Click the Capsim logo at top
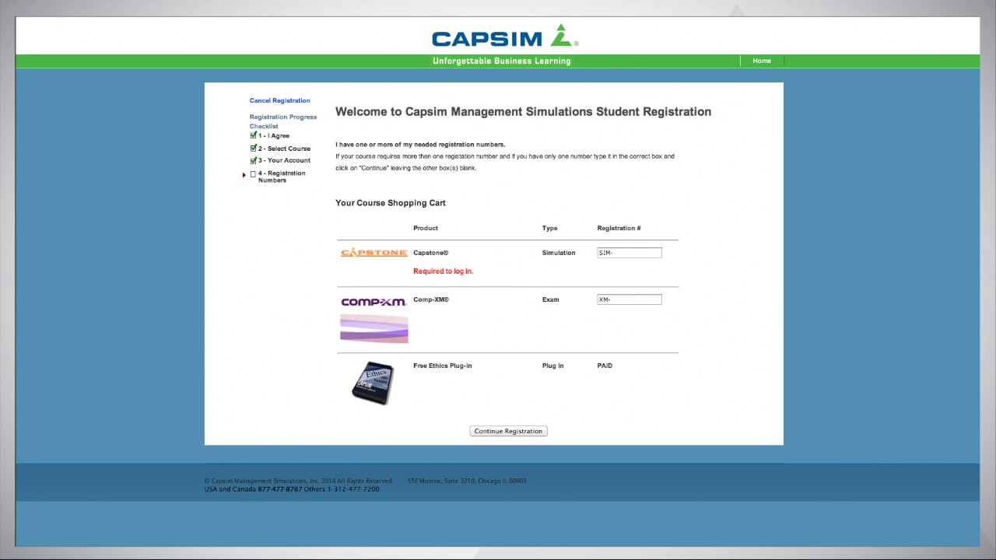Screen dimensions: 996x560 pyautogui.click(x=505, y=37)
